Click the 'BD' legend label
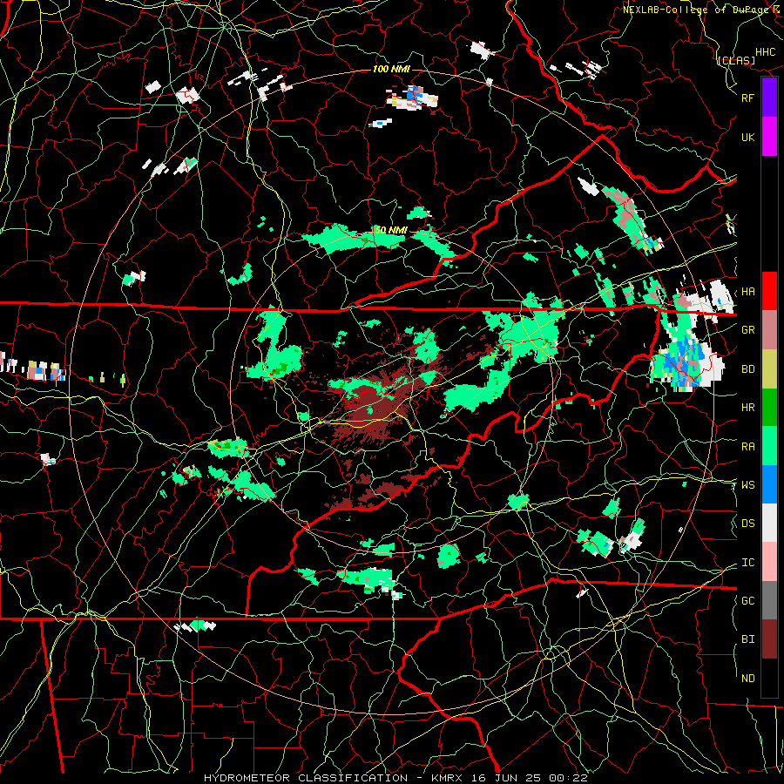 747,369
